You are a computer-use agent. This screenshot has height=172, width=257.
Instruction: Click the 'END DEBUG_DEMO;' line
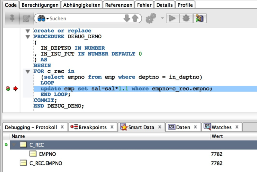coord(59,106)
